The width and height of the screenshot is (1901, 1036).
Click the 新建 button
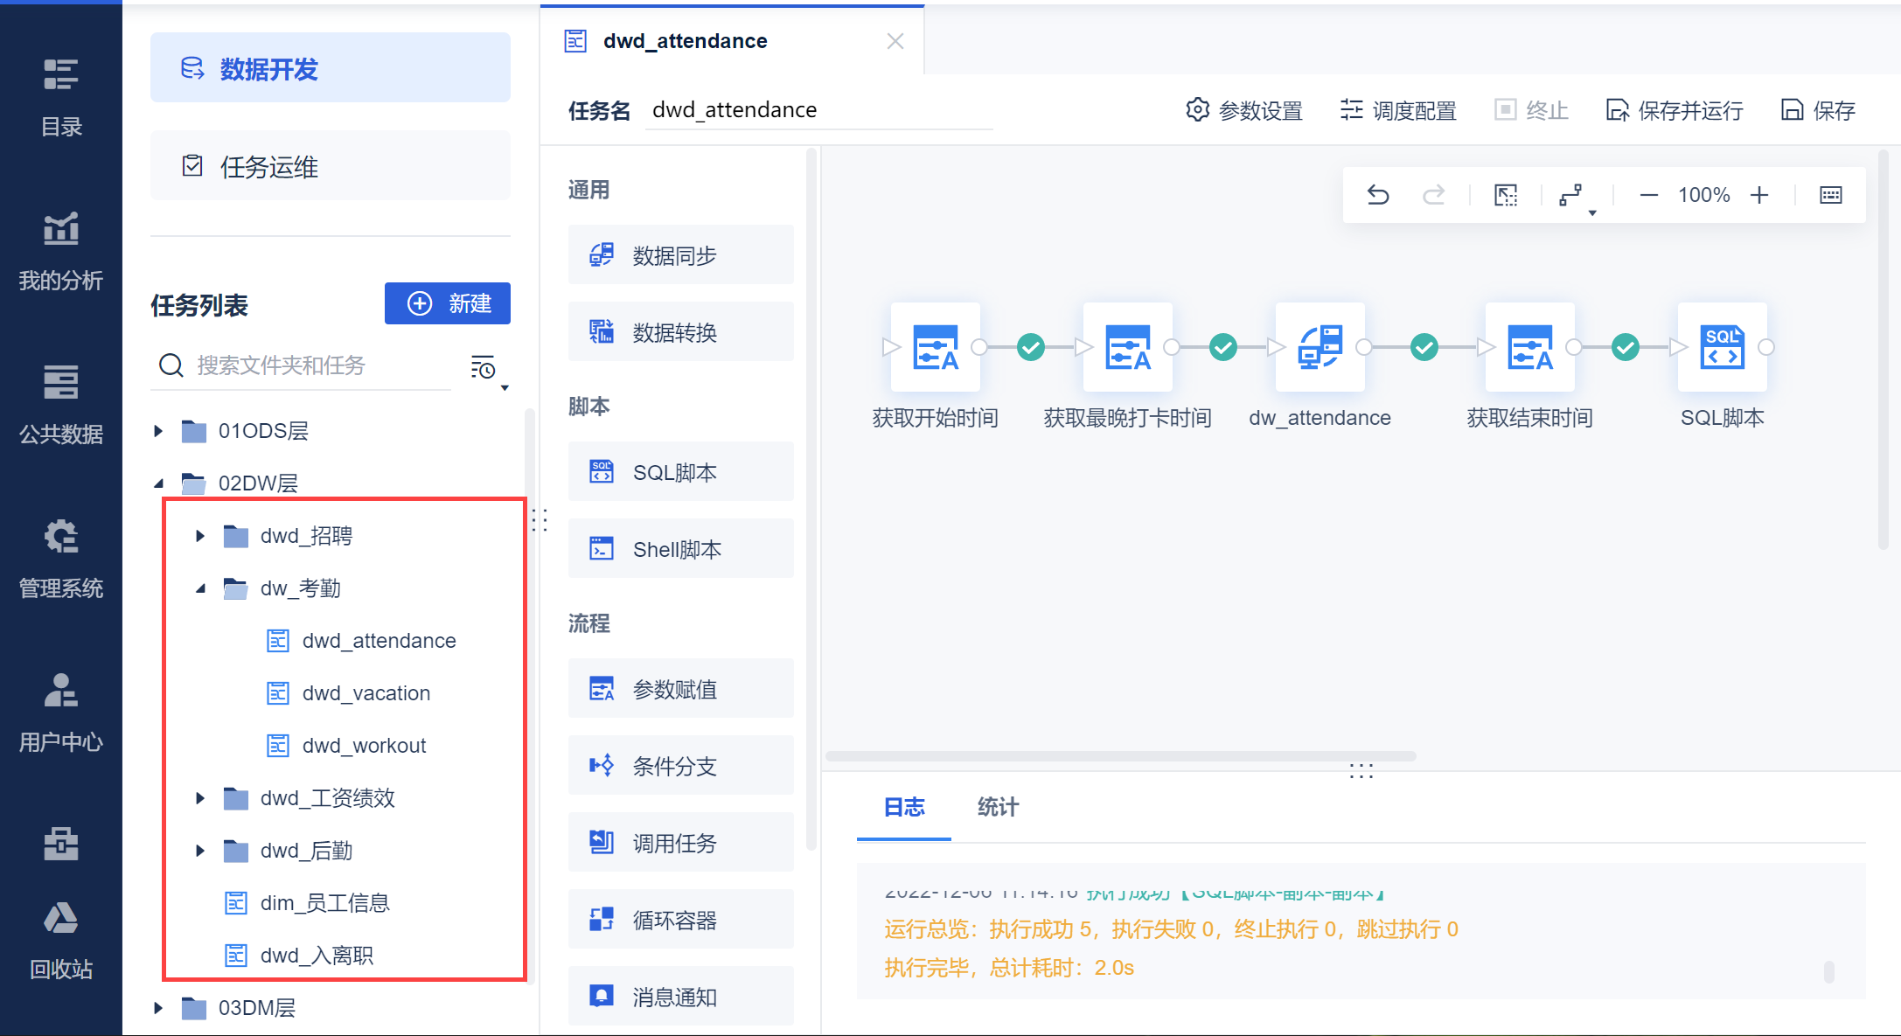(x=448, y=303)
